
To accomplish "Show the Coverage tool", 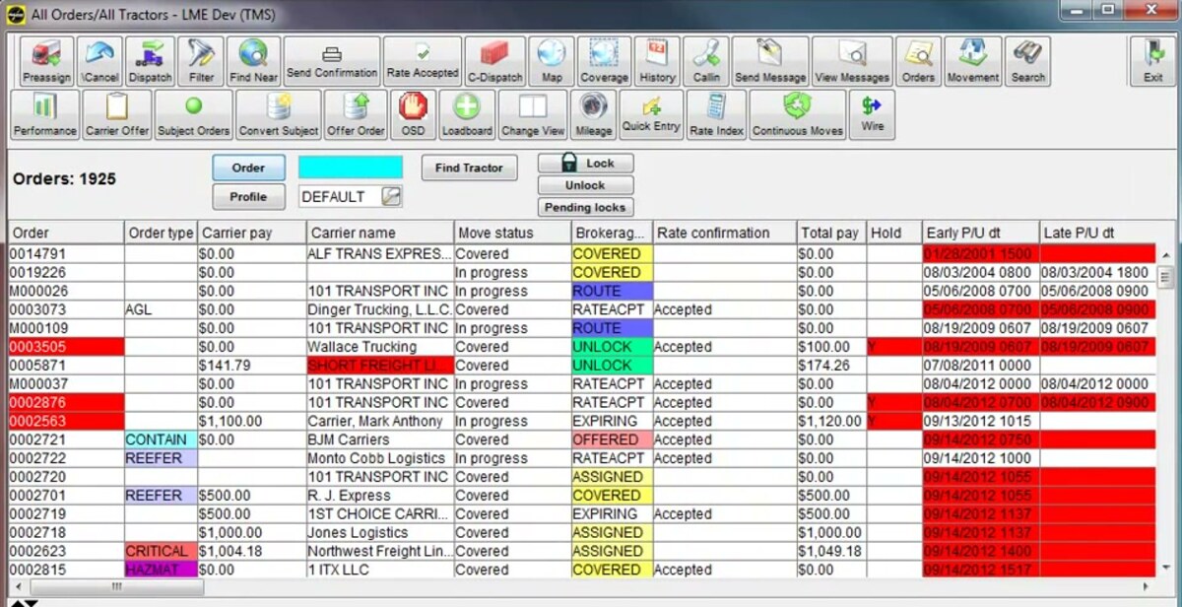I will click(605, 61).
